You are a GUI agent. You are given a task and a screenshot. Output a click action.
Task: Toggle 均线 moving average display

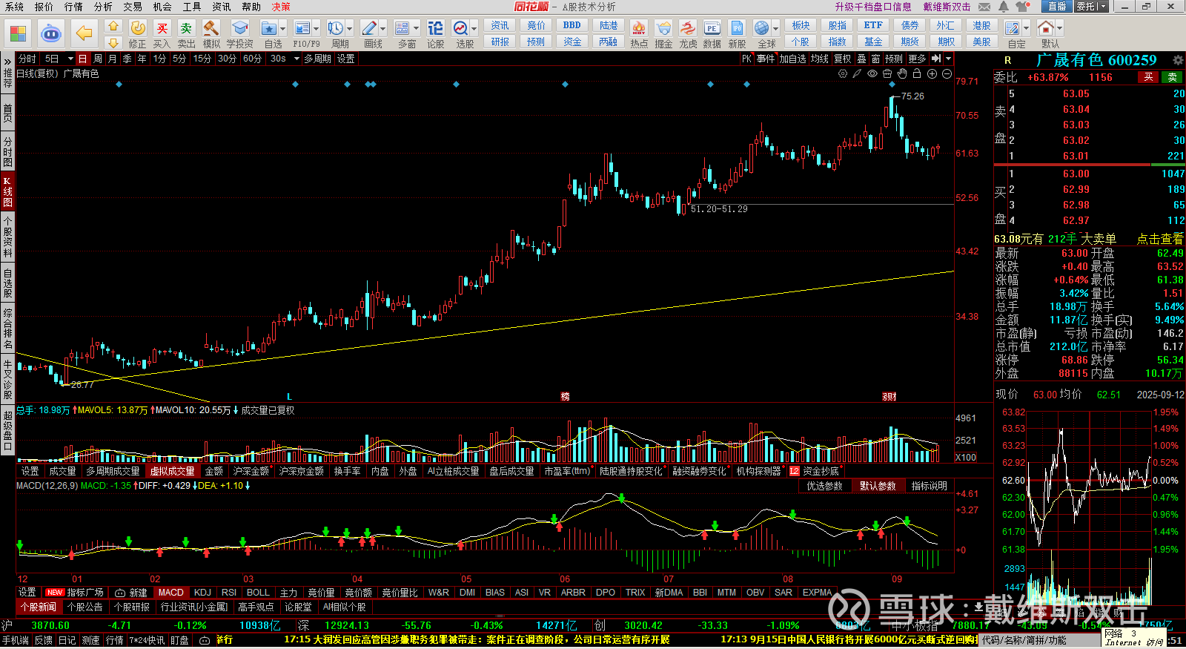point(819,59)
